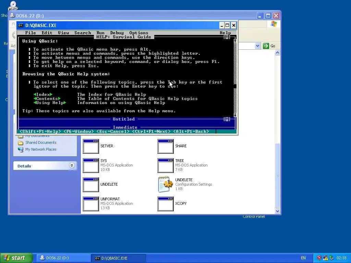Click Explorer file list scroll-up arrow
351x263 pixels.
tap(277, 53)
